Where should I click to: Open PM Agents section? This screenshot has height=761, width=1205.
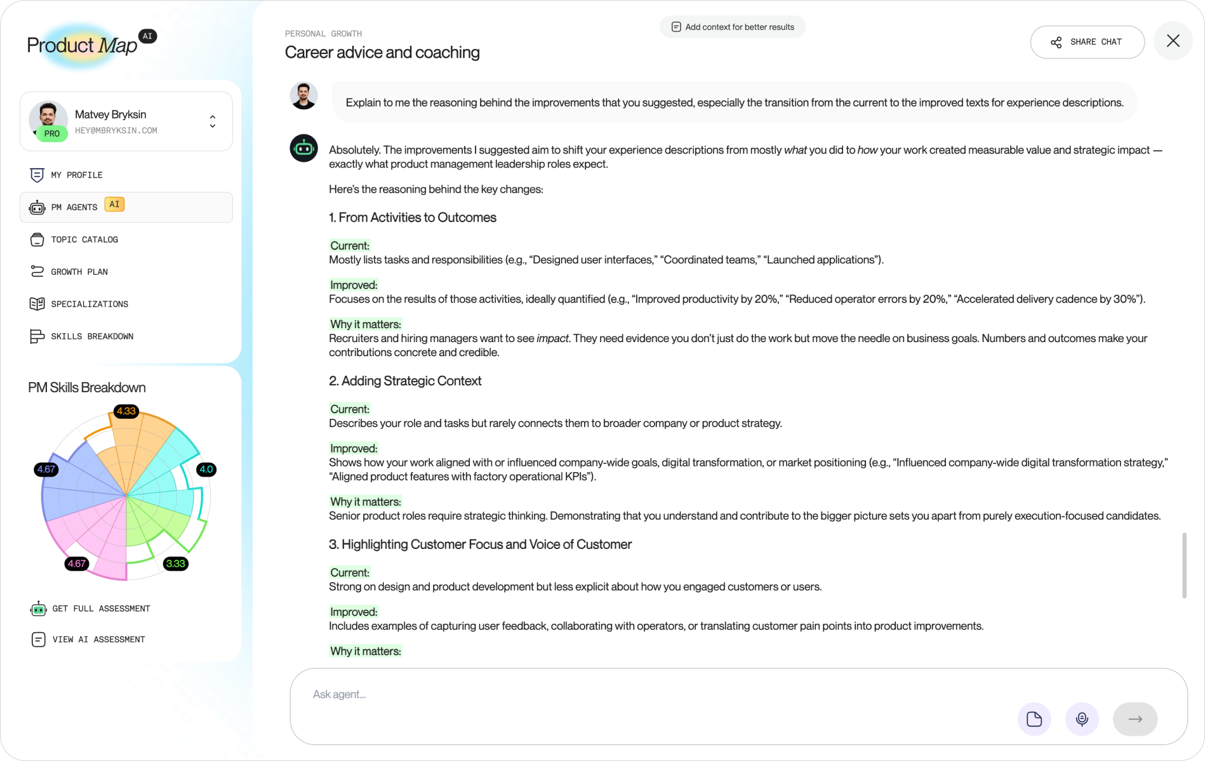click(126, 208)
